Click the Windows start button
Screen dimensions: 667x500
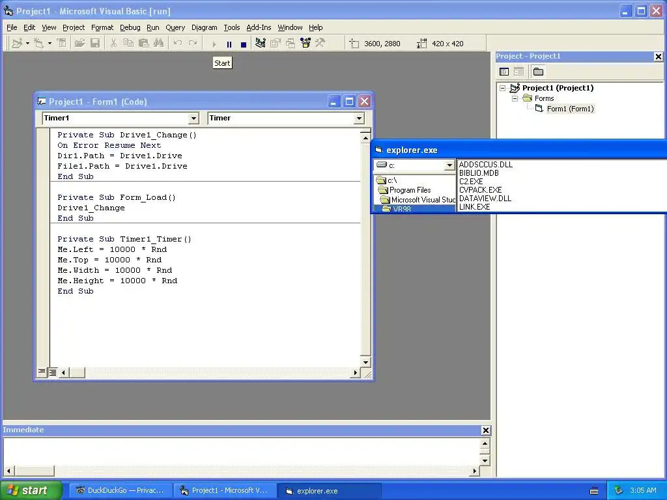click(x=31, y=490)
